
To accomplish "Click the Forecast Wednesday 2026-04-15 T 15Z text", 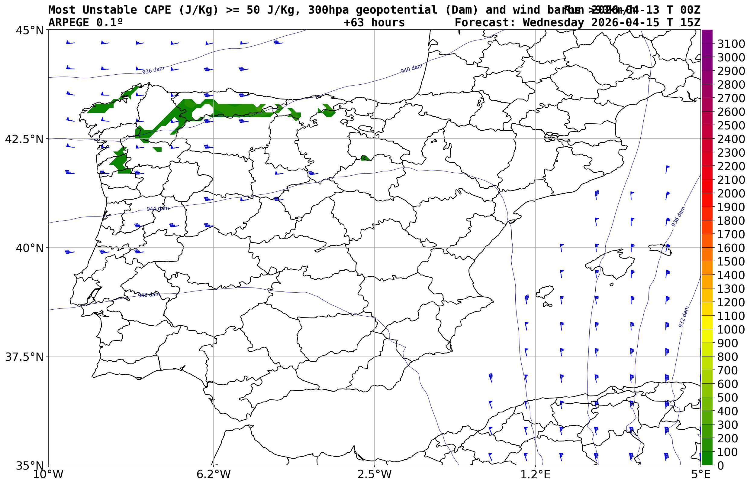I will coord(577,23).
